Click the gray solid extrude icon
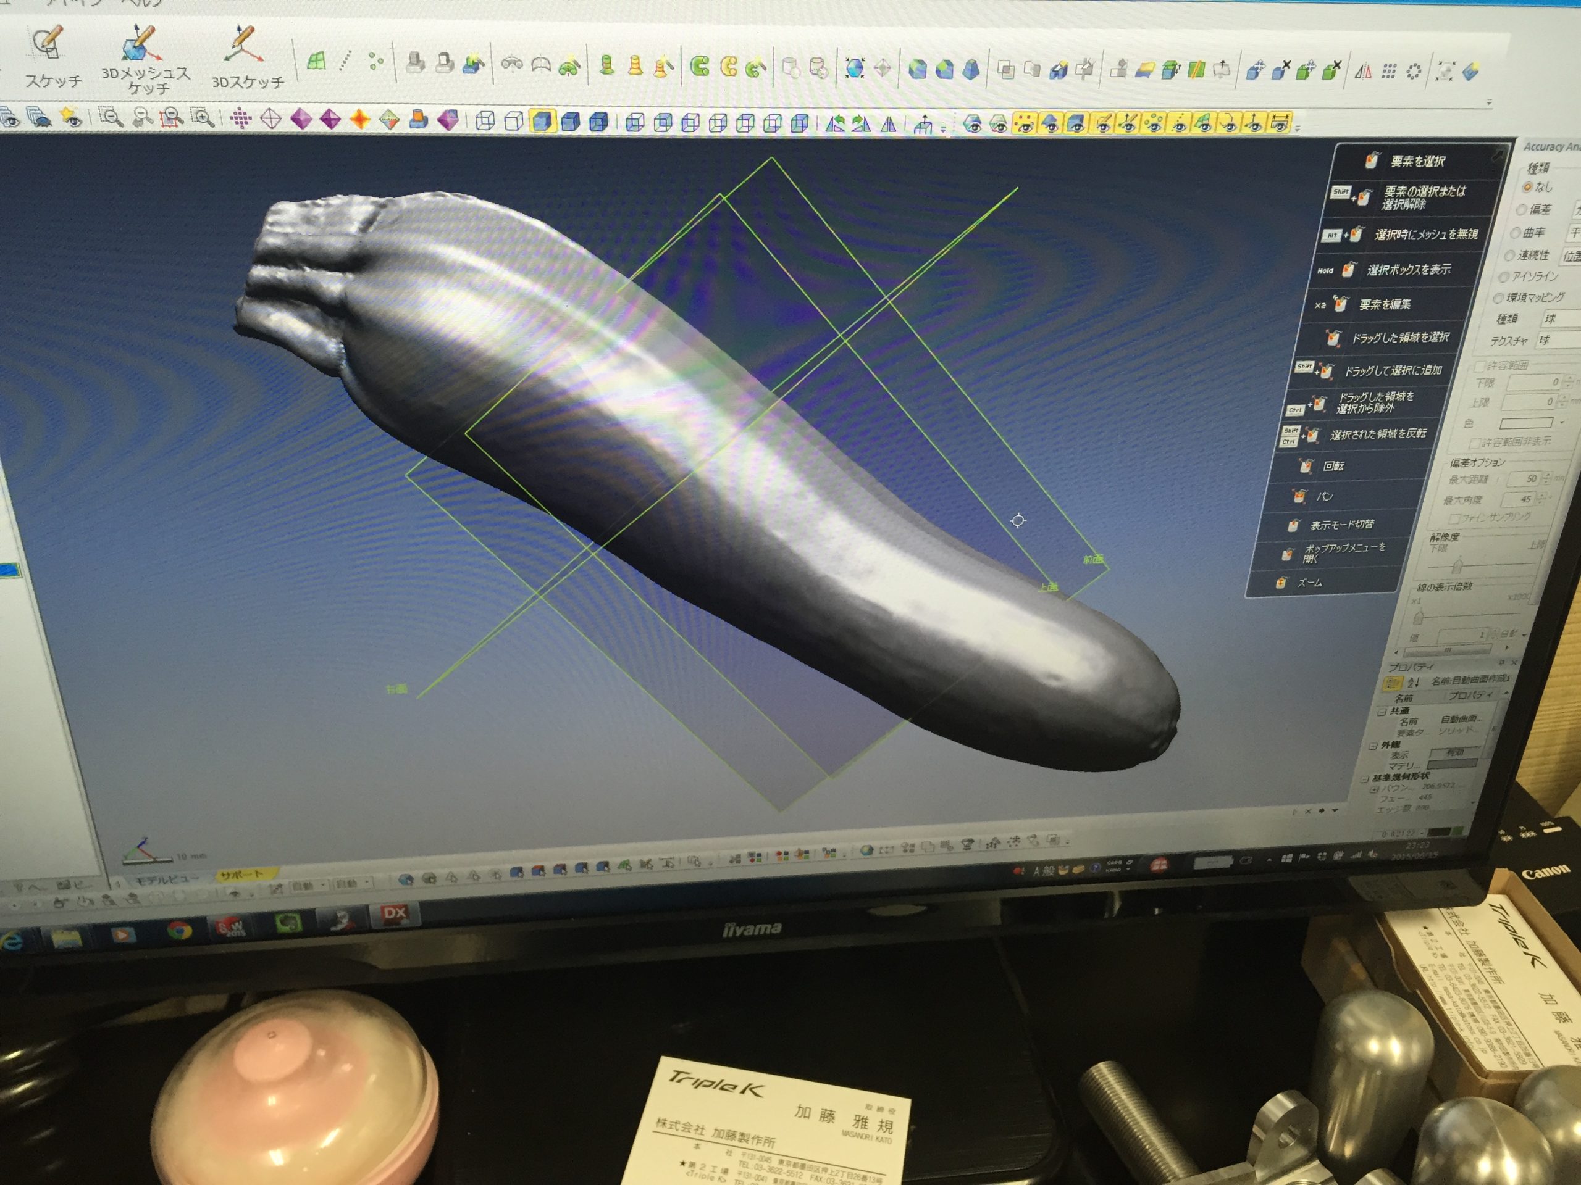The image size is (1581, 1185). click(414, 64)
